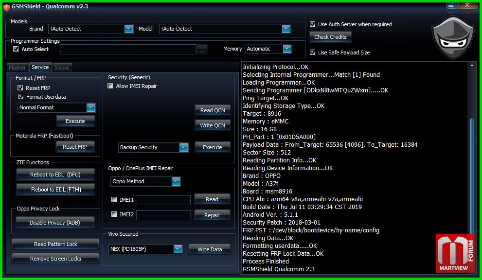
Task: Expand the Normal Format dropdown
Action: coord(90,107)
